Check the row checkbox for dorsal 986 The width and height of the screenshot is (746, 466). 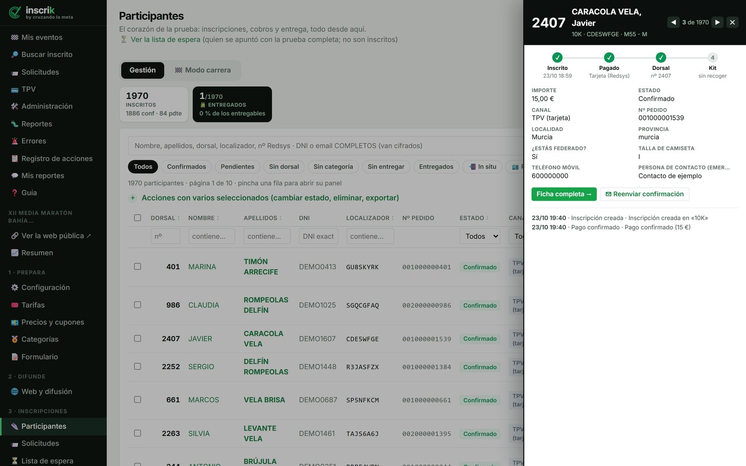click(138, 305)
